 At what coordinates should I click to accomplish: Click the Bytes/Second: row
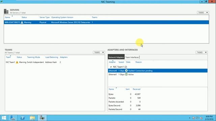point(125,106)
